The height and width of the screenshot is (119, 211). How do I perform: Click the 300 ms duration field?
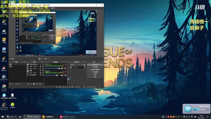[78, 67]
